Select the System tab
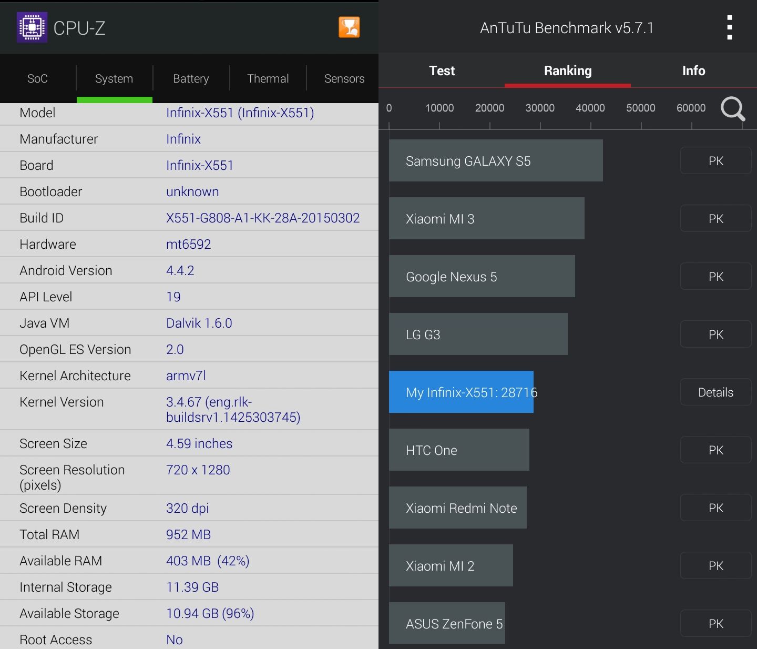This screenshot has width=757, height=649. [114, 78]
